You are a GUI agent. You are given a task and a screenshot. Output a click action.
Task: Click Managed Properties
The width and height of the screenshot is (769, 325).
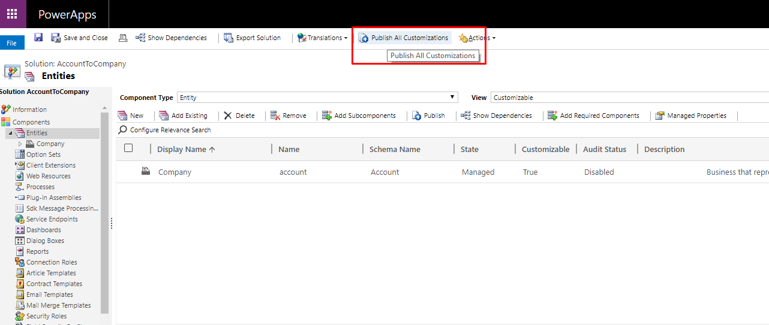tap(690, 116)
